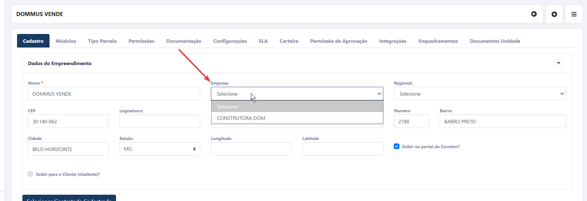587x201 pixels.
Task: Click the Bairro field with BARRO PRETO
Action: point(503,121)
